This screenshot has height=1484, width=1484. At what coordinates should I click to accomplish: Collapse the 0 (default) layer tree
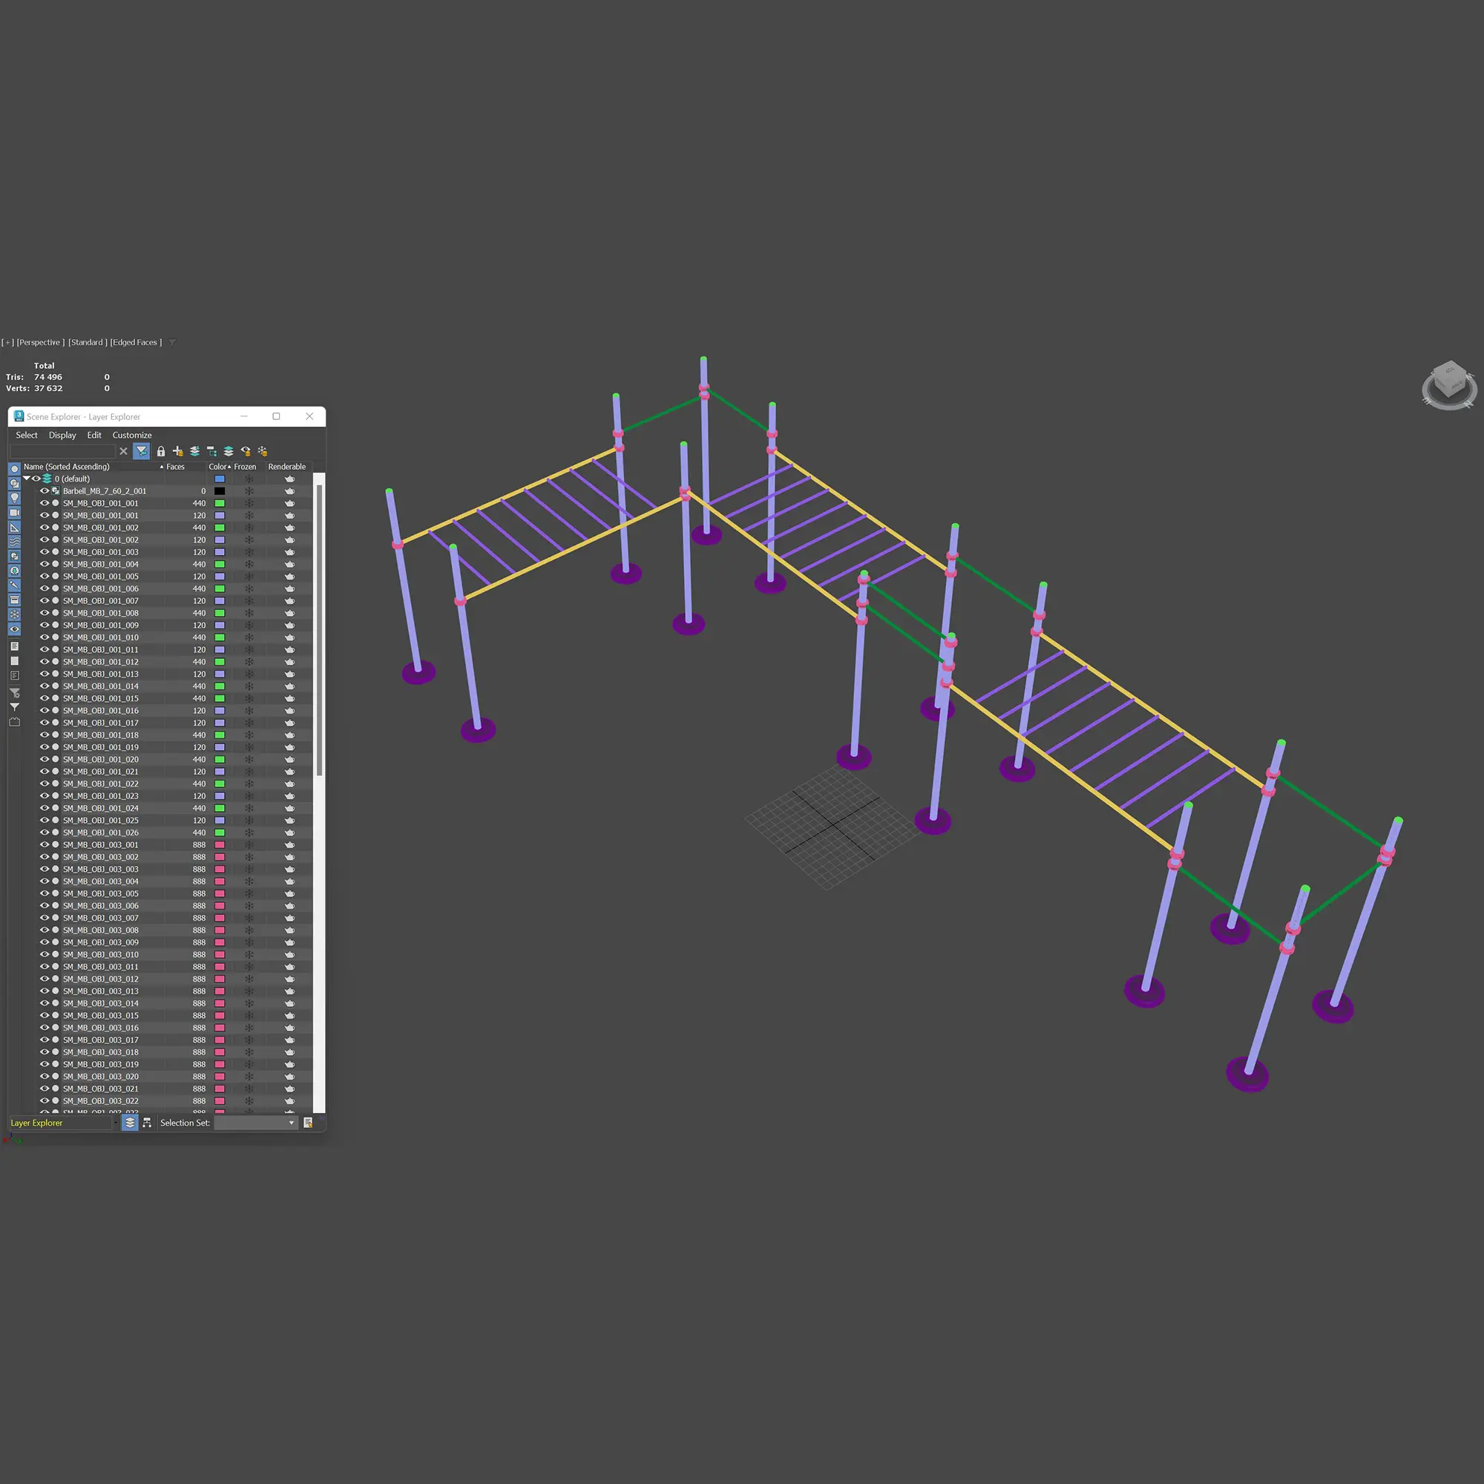[26, 479]
